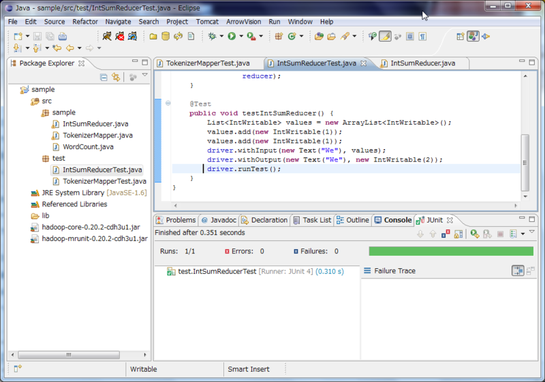Click the Open Task folder icon
Viewport: 545px width, 382px height.
(x=331, y=36)
